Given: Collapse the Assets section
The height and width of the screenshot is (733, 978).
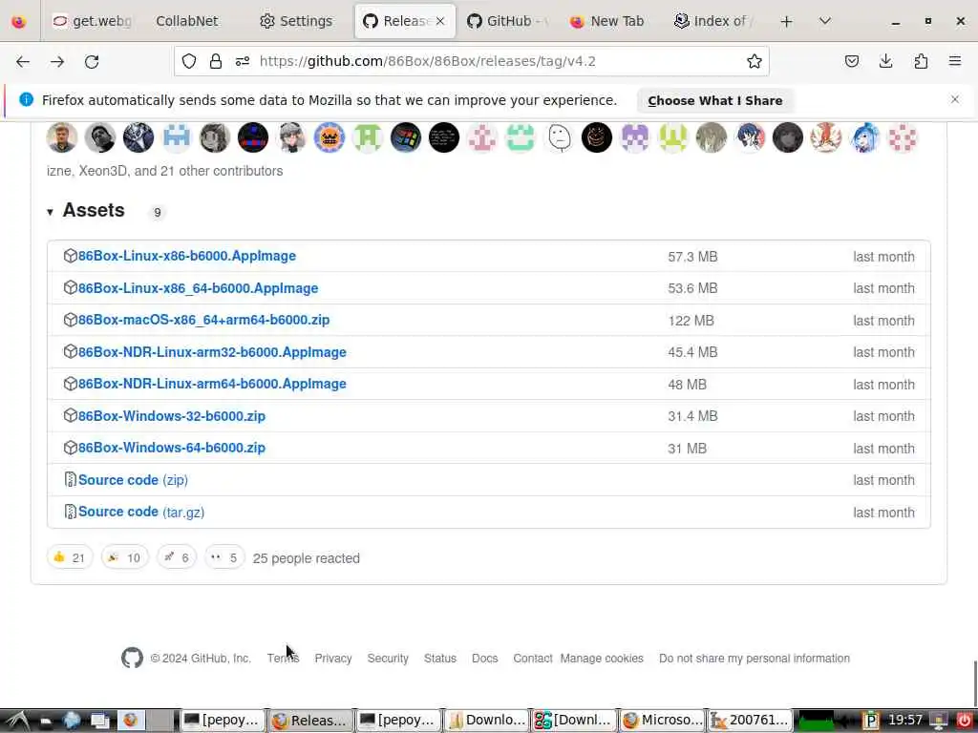Looking at the screenshot, I should pos(50,212).
